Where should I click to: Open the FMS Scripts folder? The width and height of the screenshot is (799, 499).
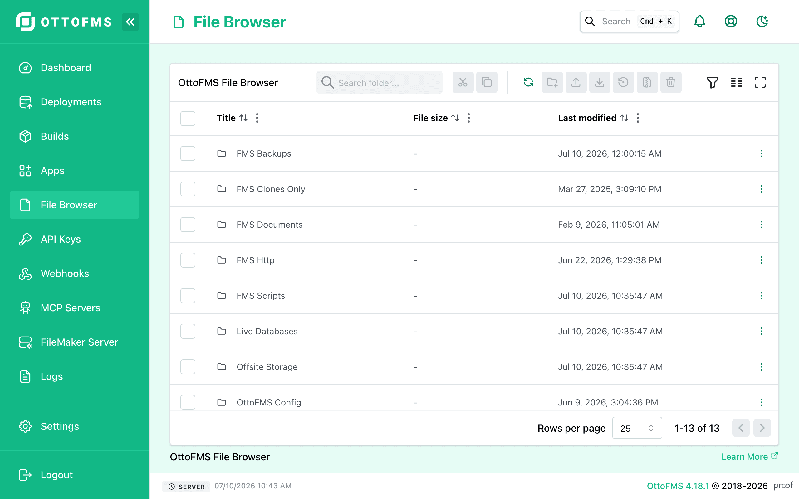tap(261, 296)
